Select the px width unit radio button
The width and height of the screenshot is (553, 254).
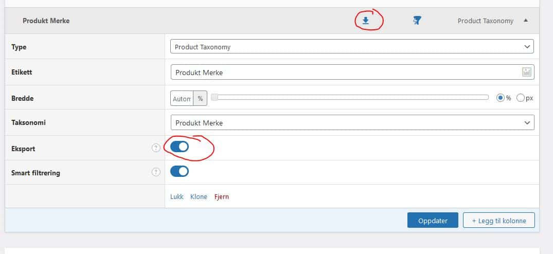[521, 98]
